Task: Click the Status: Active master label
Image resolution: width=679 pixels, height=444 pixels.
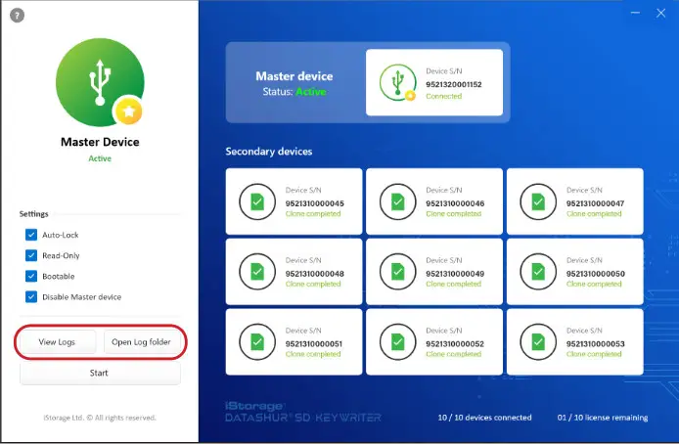Action: pyautogui.click(x=294, y=92)
